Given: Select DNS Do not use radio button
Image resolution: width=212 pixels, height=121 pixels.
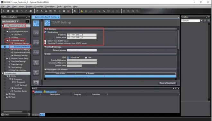Looking at the screenshot, I should tap(68, 57).
